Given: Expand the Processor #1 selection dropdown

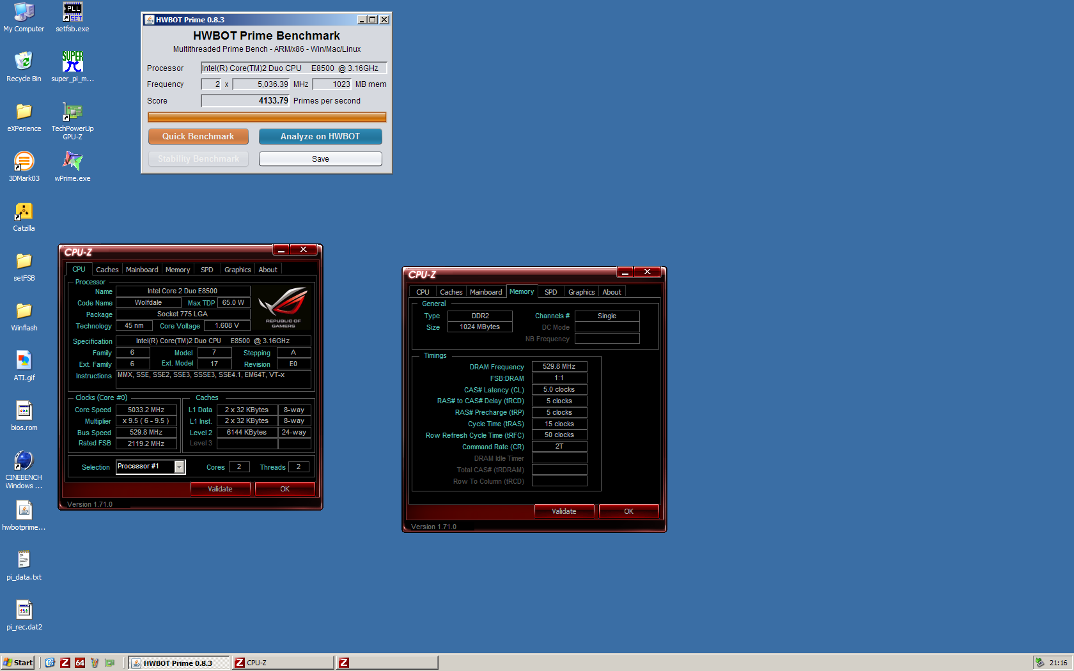Looking at the screenshot, I should (x=180, y=467).
